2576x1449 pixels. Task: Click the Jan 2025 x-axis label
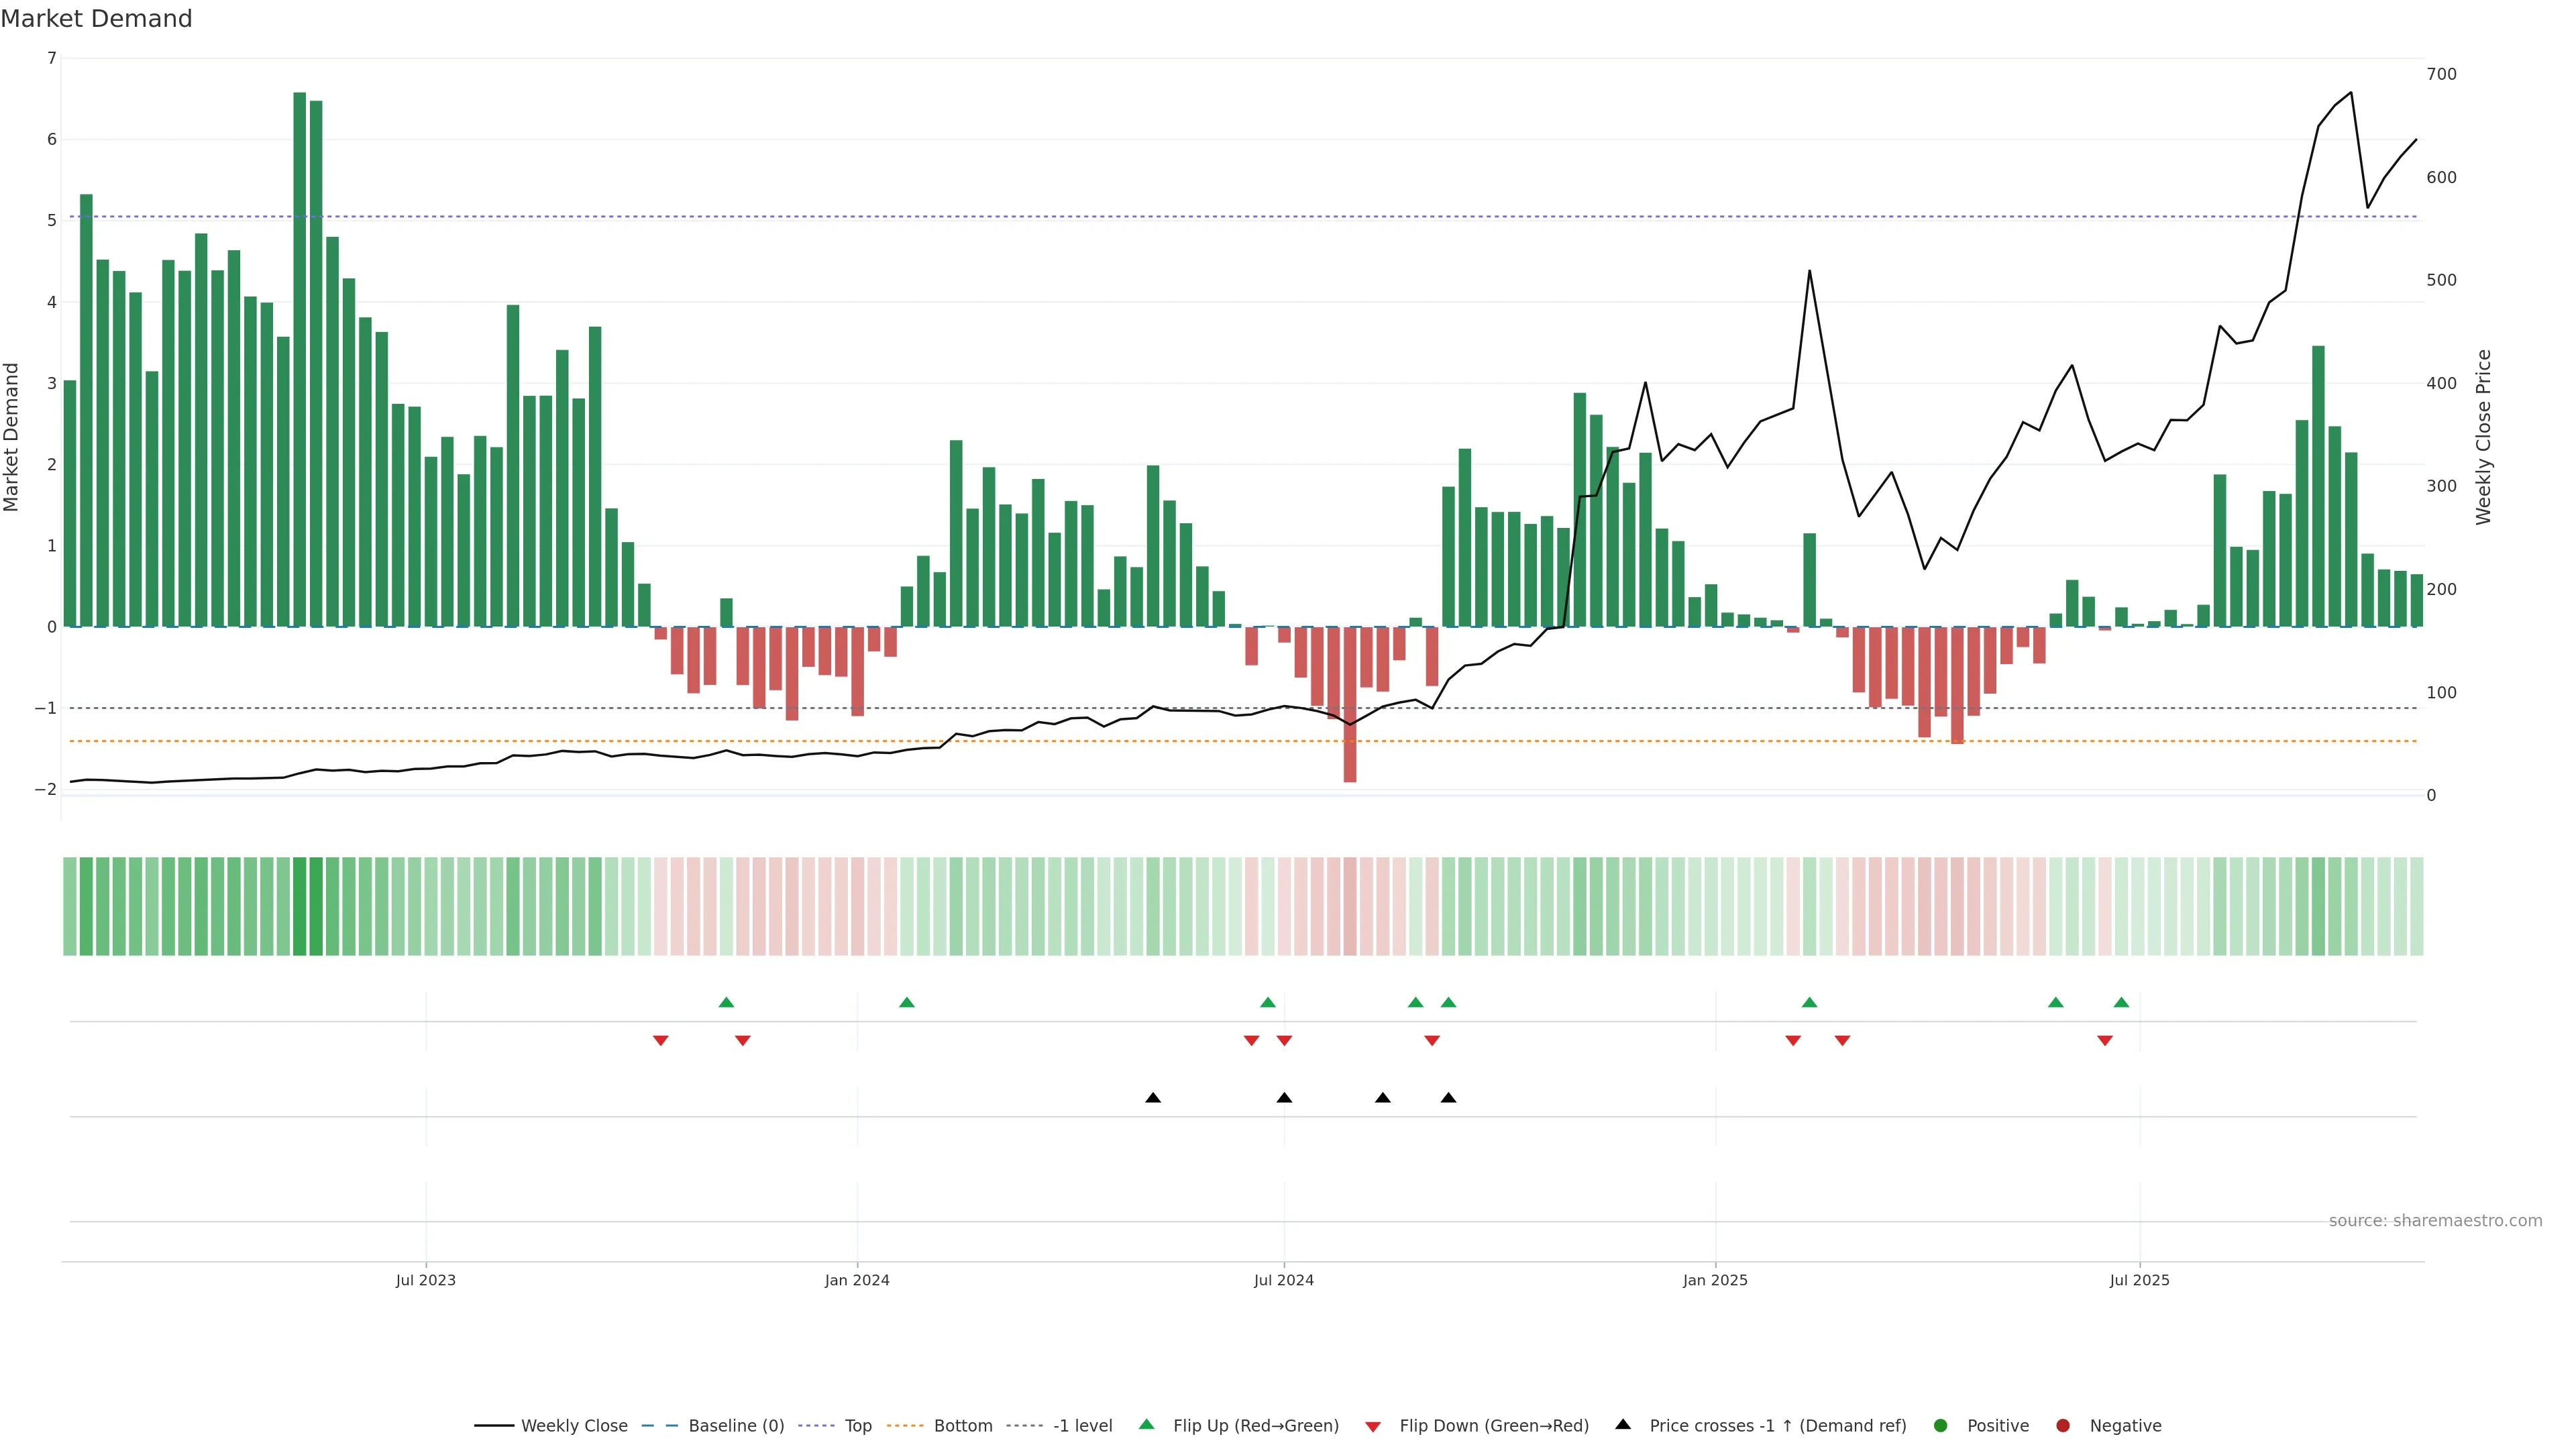1715,1281
